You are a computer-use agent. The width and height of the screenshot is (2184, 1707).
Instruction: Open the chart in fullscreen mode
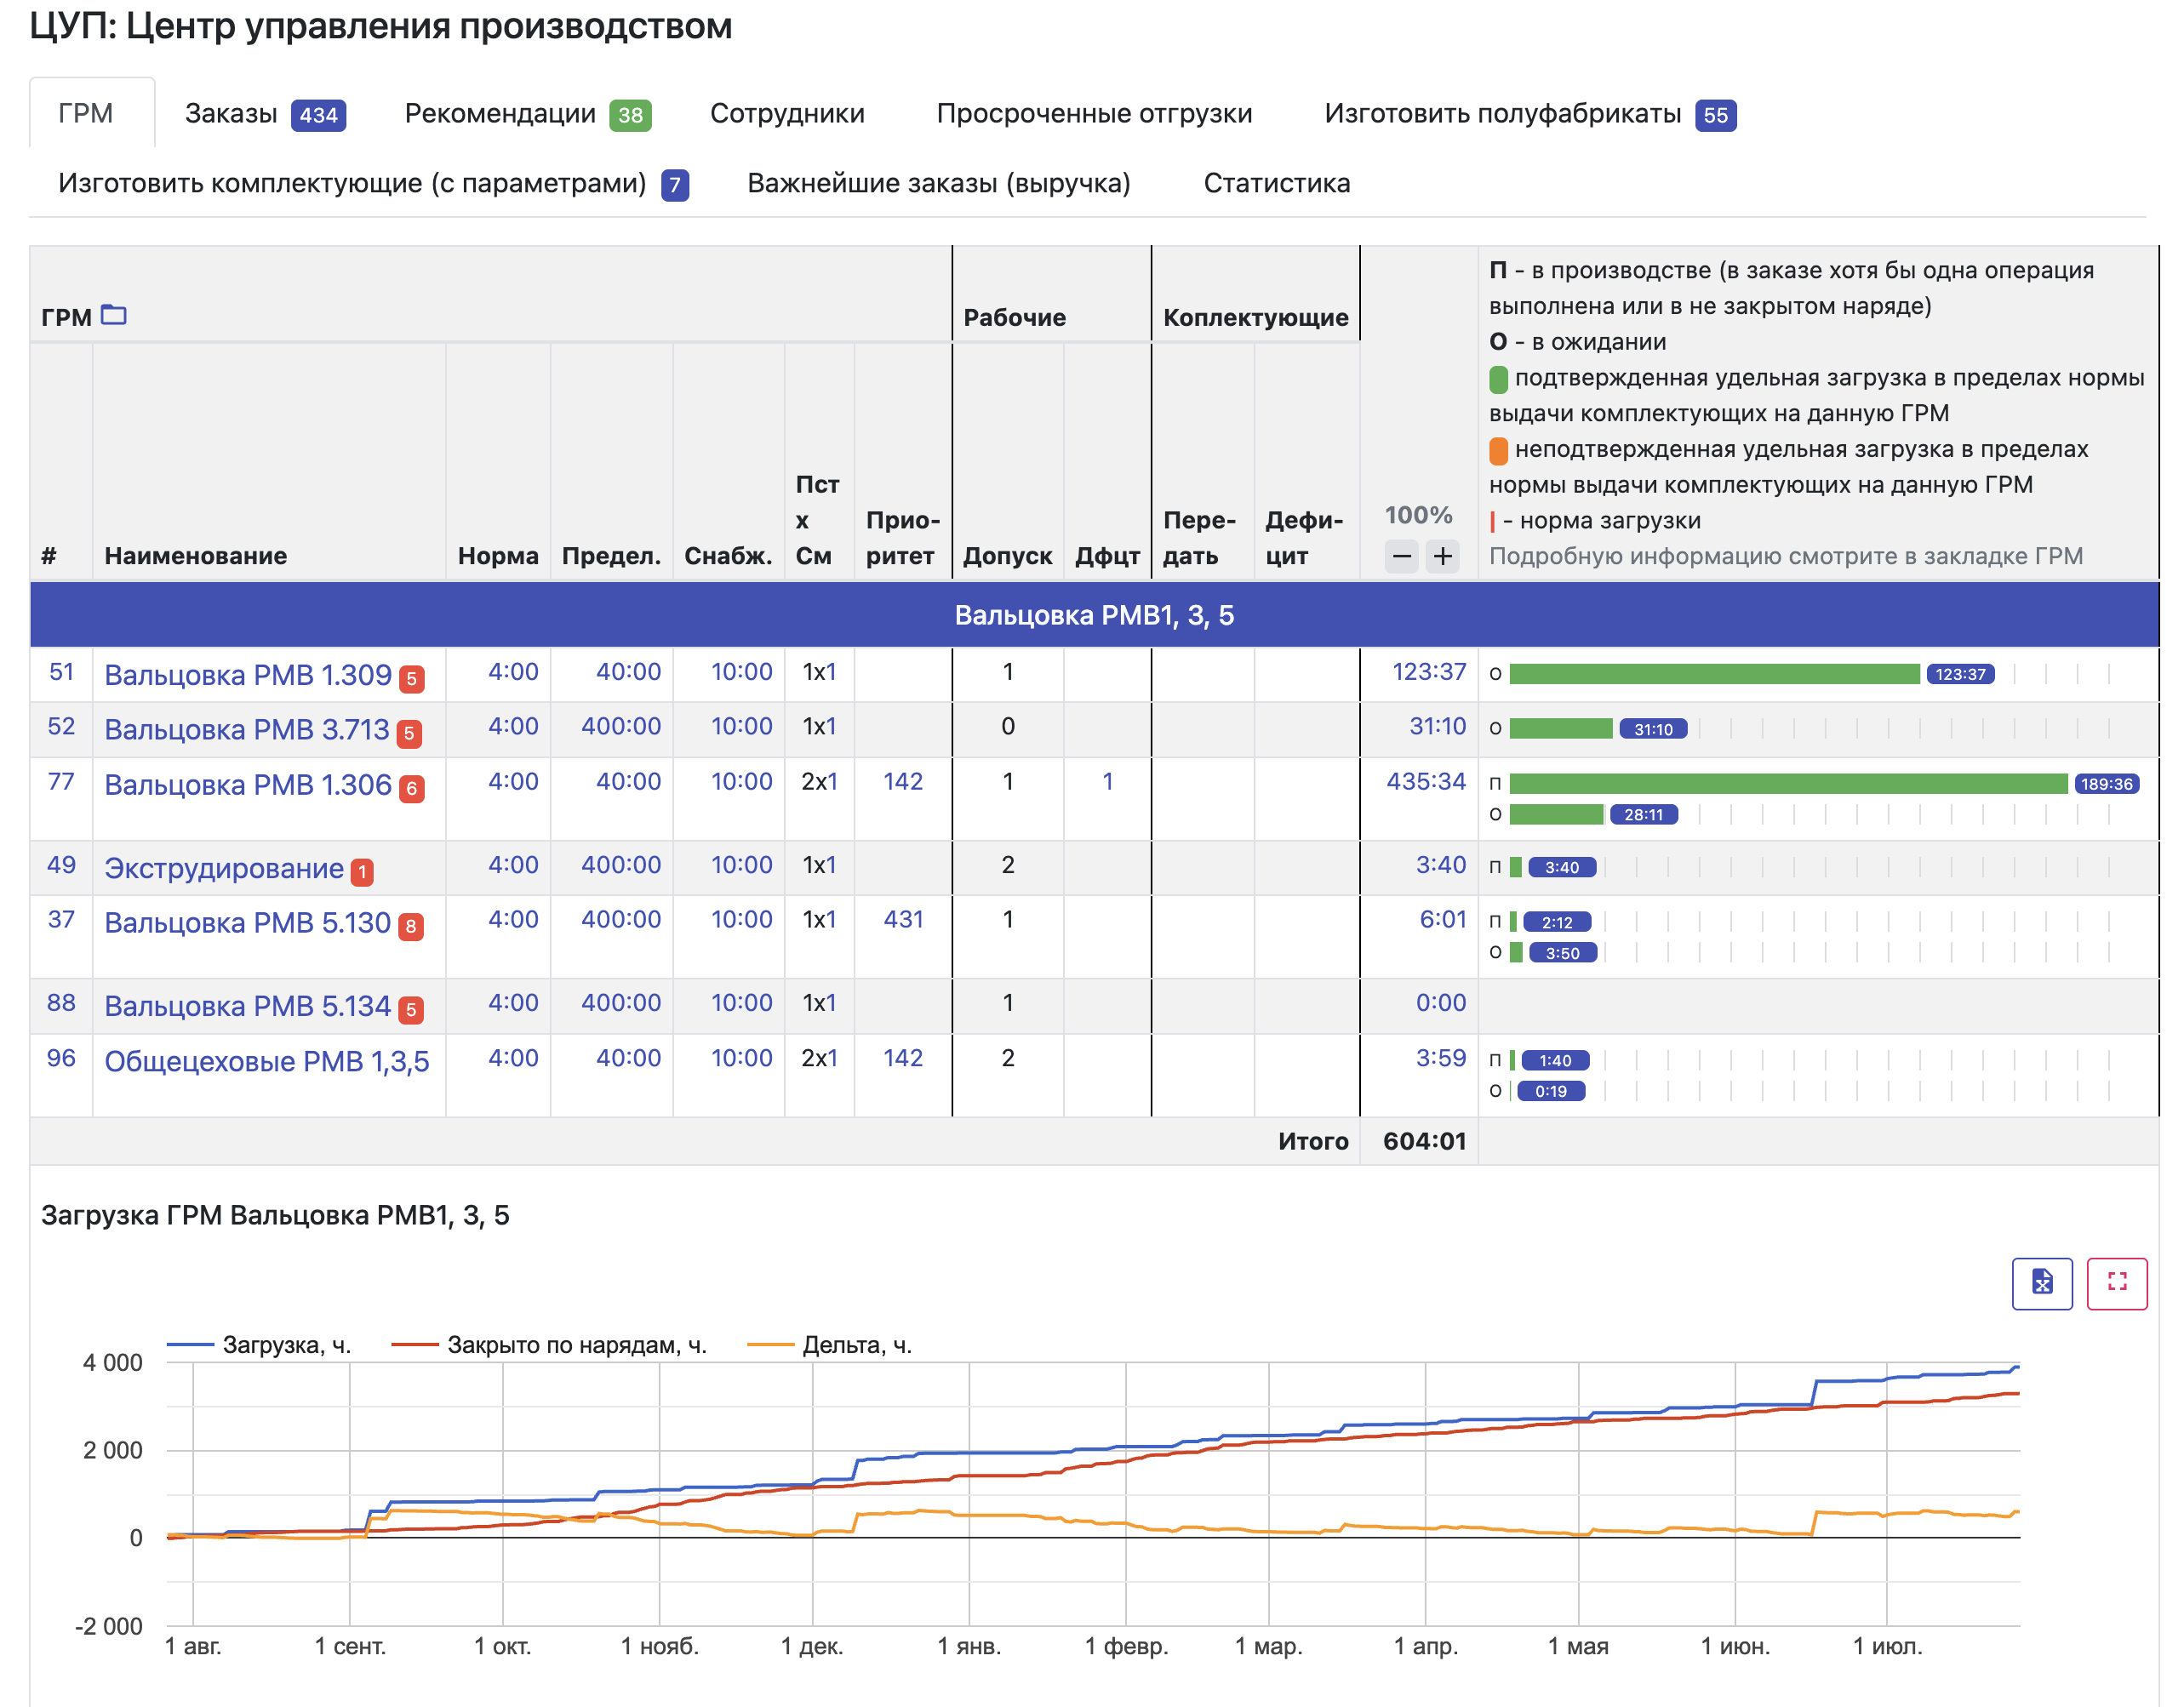coord(2117,1282)
